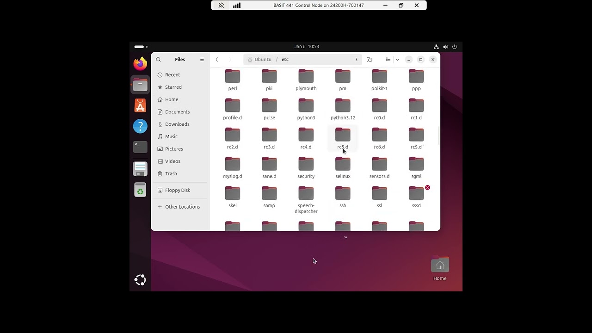Open App Center from the dock

pyautogui.click(x=140, y=105)
